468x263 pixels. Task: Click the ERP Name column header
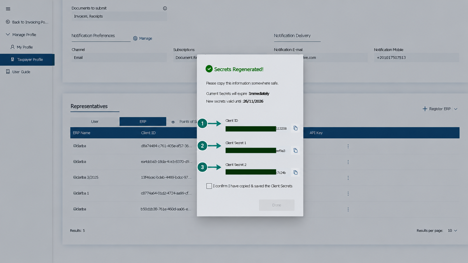pos(81,133)
